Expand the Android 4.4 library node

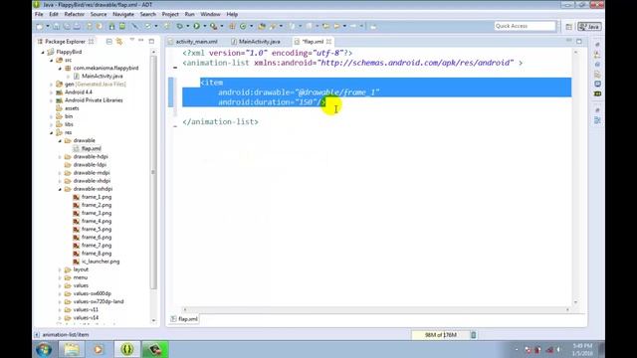click(52, 92)
